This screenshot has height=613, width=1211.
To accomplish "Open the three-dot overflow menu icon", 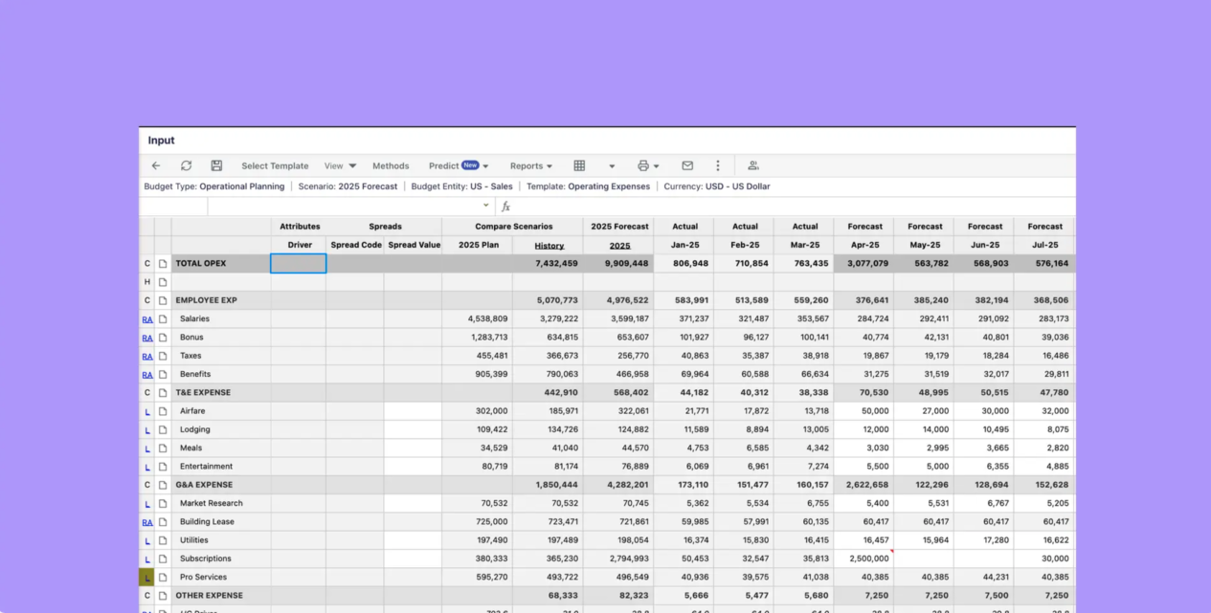I will (x=718, y=165).
